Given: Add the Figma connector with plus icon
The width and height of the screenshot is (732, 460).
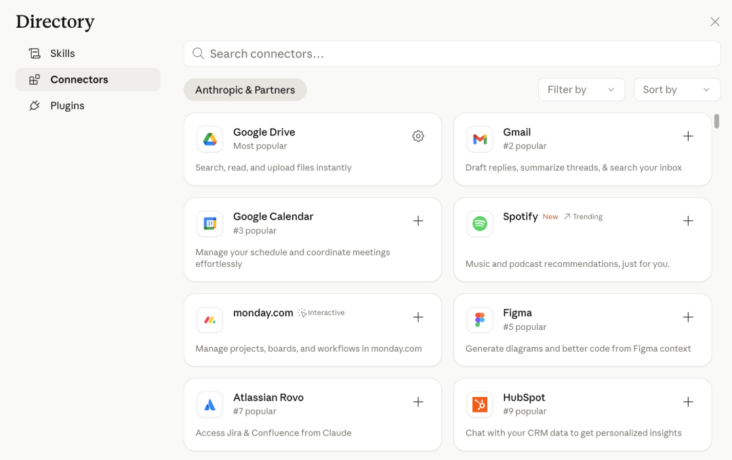Looking at the screenshot, I should [x=688, y=317].
